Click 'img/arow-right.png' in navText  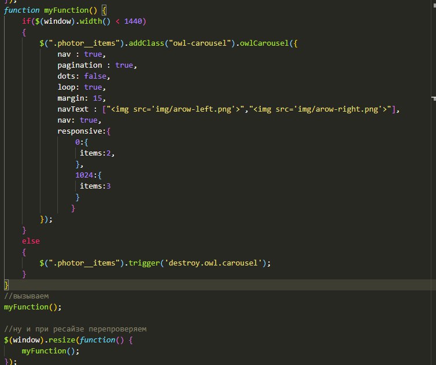pos(338,109)
